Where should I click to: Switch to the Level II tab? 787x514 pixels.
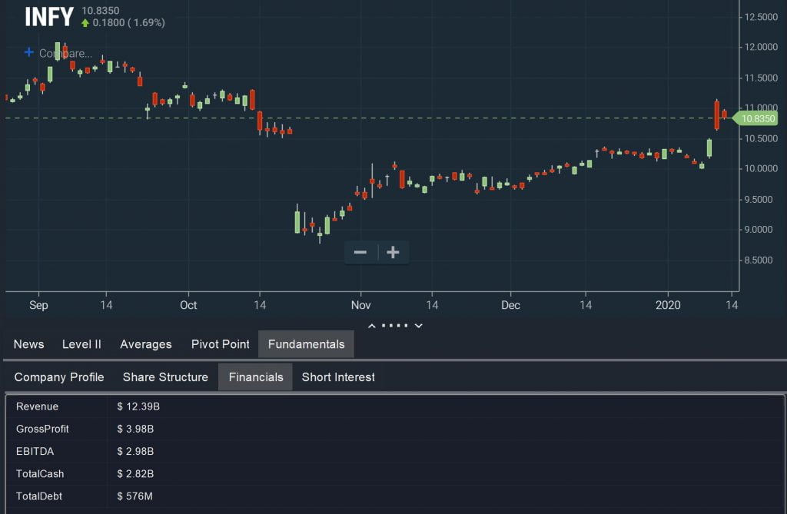tap(81, 344)
